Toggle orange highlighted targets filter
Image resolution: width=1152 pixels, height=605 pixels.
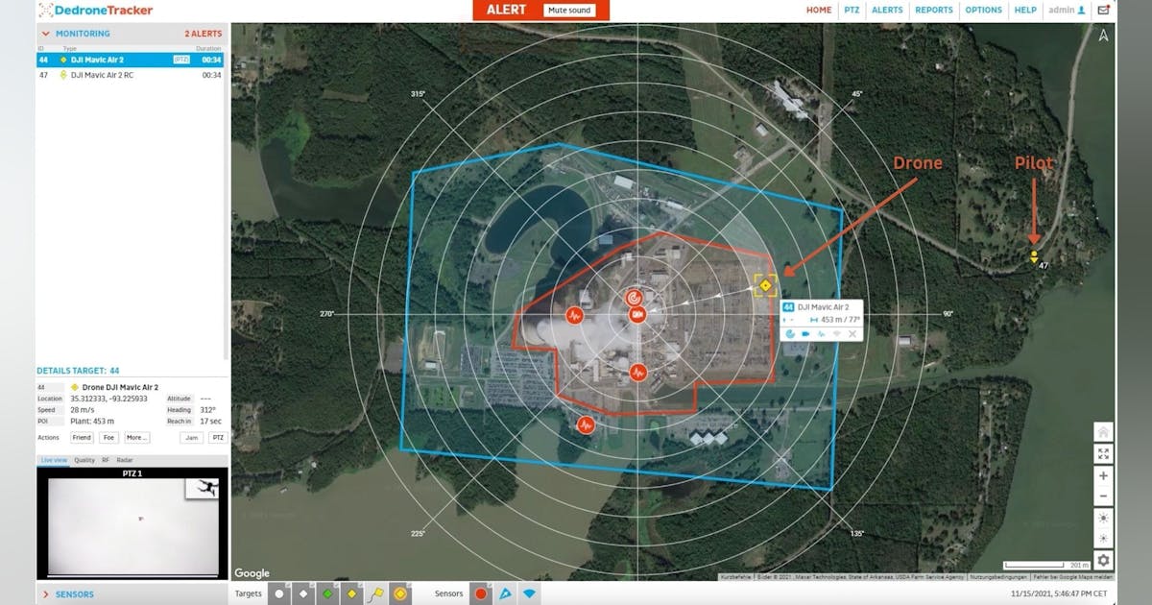coord(399,593)
